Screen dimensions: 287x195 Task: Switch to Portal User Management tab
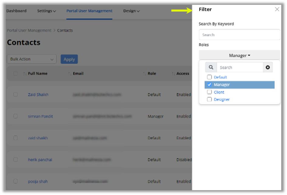pyautogui.click(x=89, y=11)
